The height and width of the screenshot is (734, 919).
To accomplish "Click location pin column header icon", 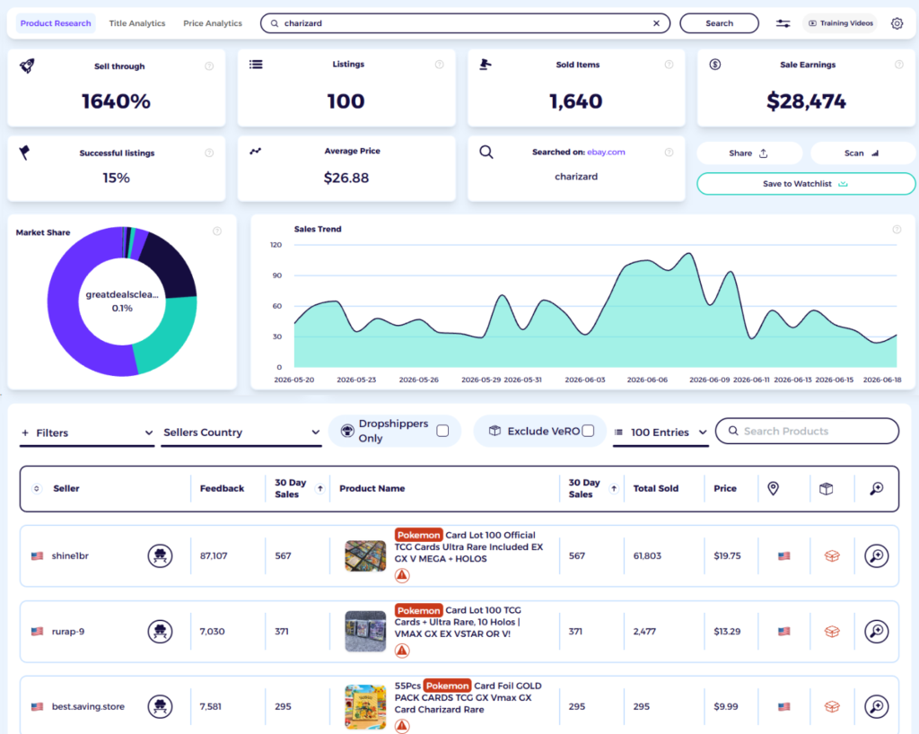I will [773, 488].
